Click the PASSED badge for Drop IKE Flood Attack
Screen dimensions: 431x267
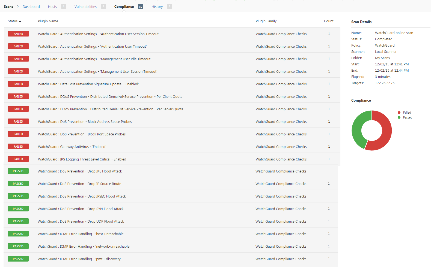coord(18,171)
